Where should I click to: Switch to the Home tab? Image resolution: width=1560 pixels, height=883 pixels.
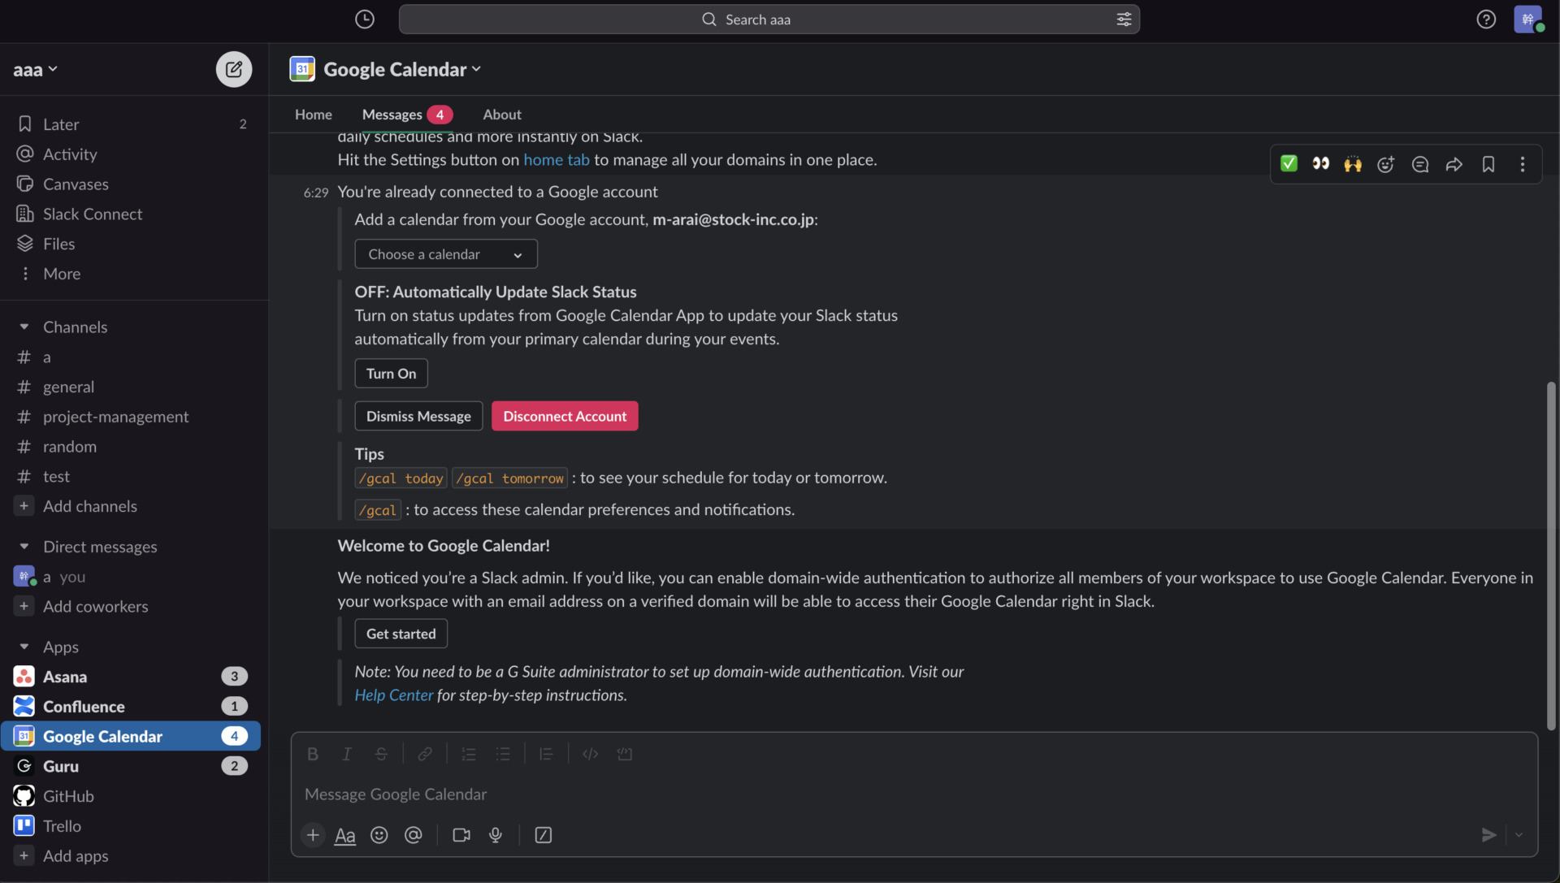tap(313, 115)
